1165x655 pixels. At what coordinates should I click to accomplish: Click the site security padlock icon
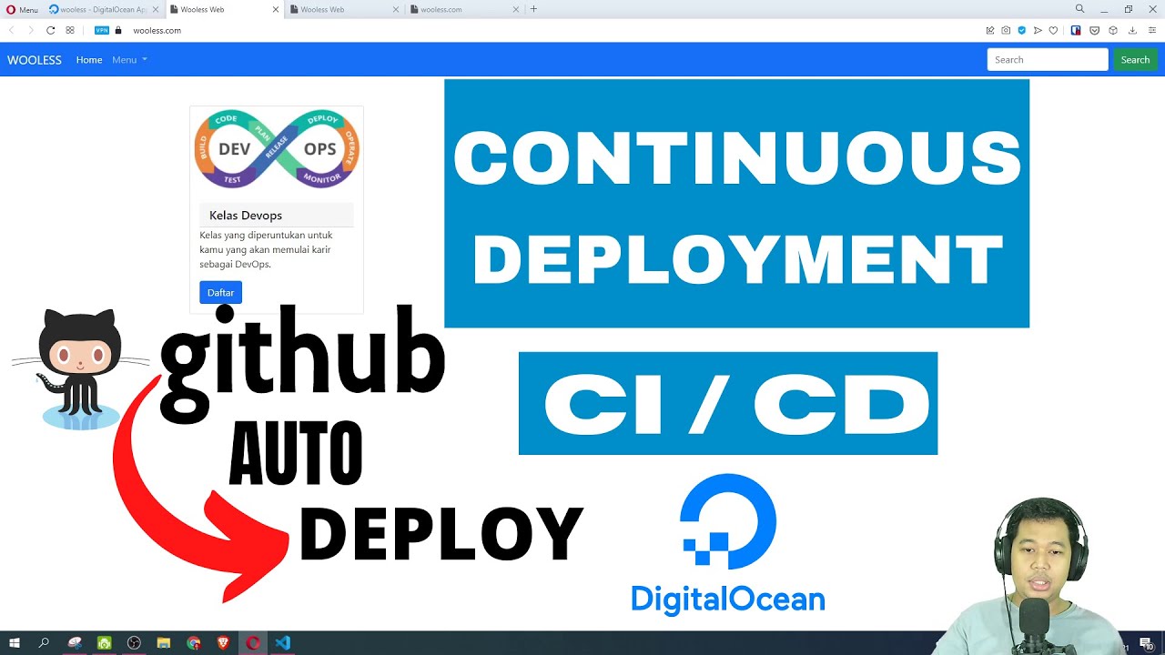[118, 30]
